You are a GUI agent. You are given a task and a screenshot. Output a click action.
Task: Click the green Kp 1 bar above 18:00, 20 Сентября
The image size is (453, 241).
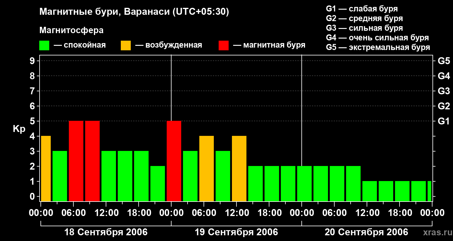click(402, 191)
